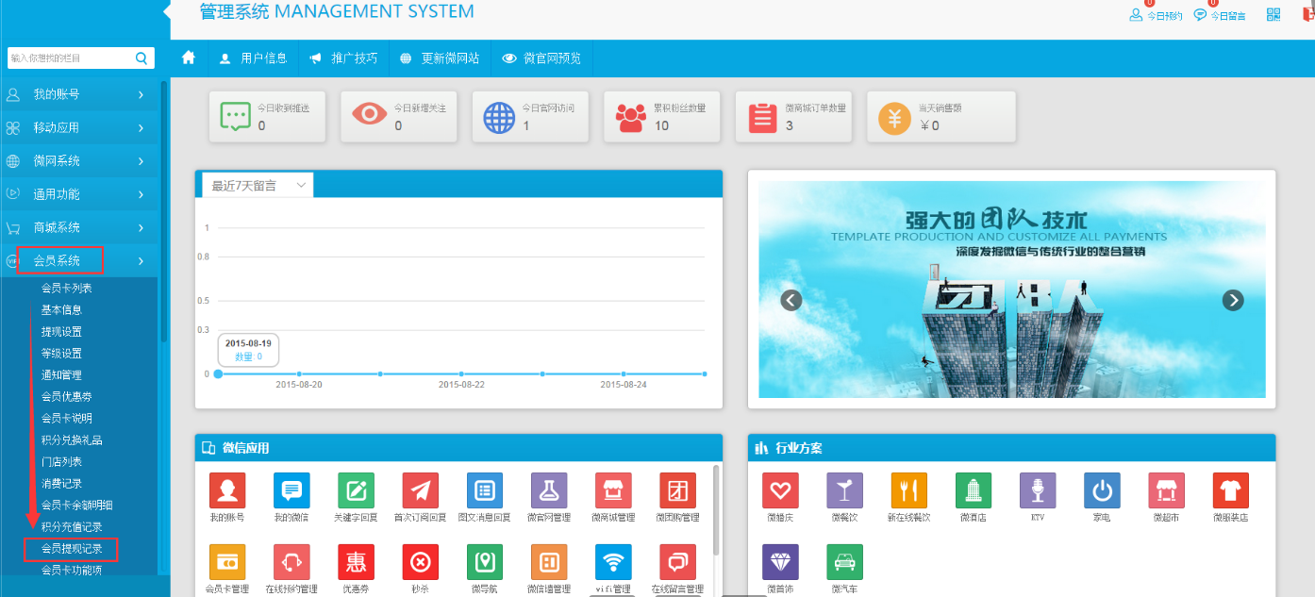Open the 优惠券 app icon
Screen dimensions: 1315x597
point(356,562)
